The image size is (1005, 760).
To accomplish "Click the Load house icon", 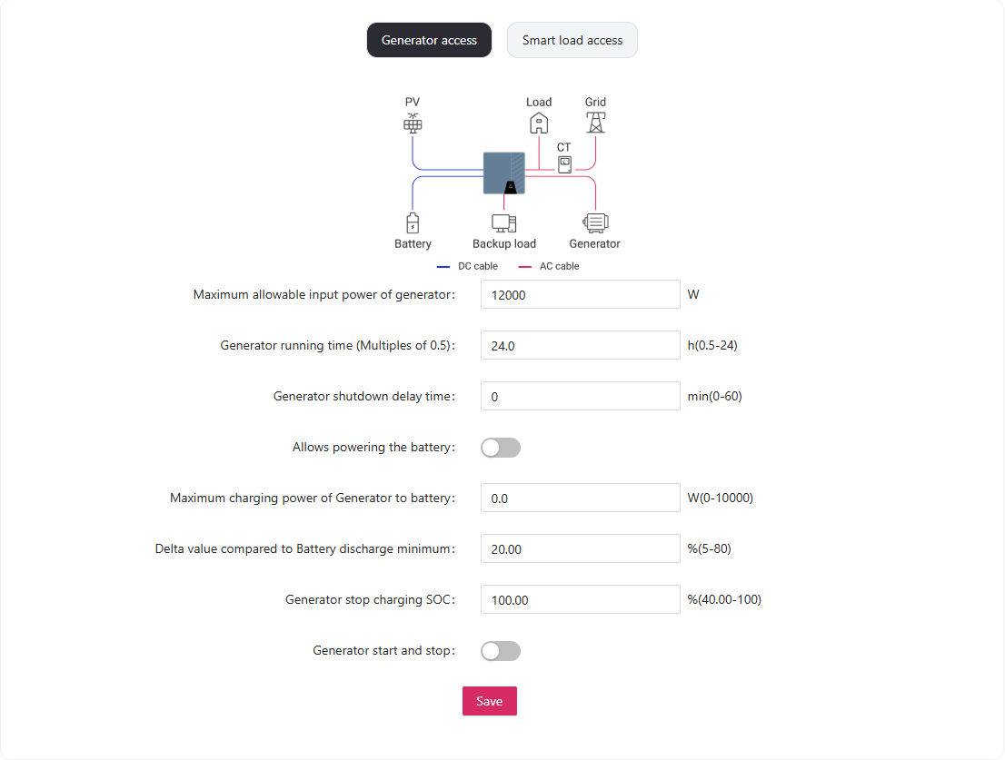I will 539,123.
